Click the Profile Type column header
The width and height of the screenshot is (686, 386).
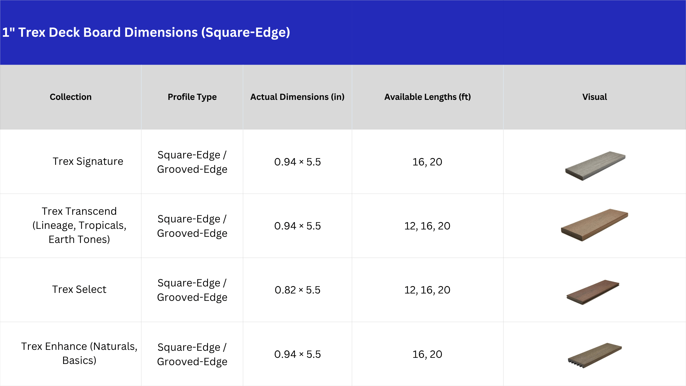[192, 97]
